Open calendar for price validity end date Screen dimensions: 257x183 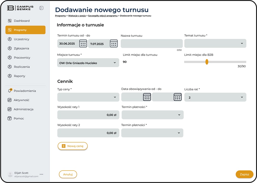(x=177, y=97)
